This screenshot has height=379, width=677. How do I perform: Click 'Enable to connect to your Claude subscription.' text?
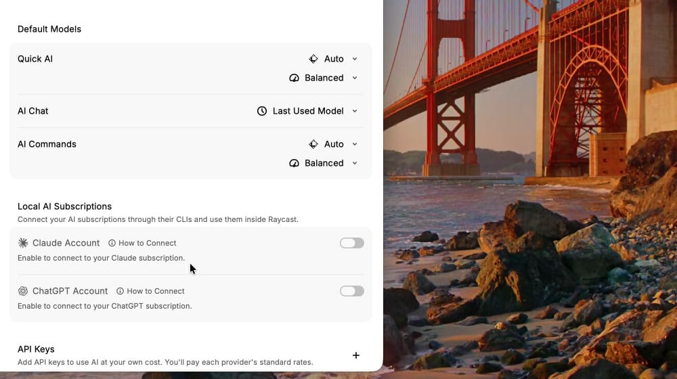tap(101, 258)
